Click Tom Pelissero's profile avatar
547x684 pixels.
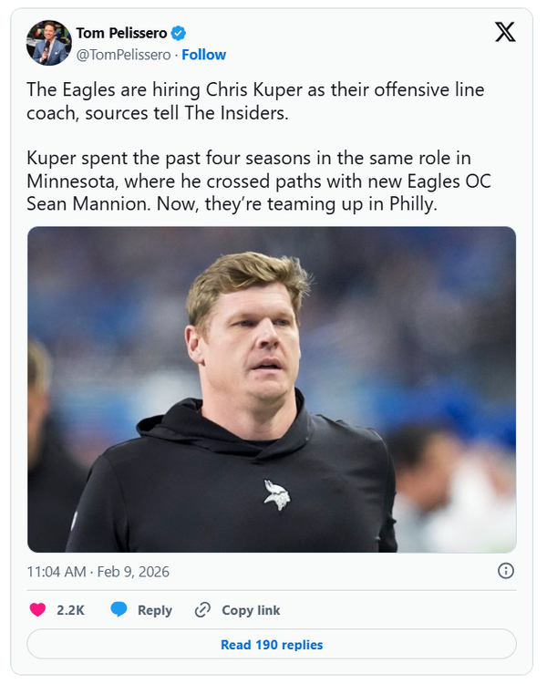[49, 43]
